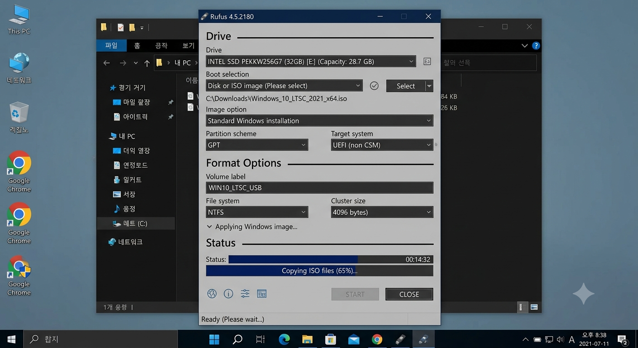638x348 pixels.
Task: Click Explorer's back arrow
Action: pyautogui.click(x=106, y=63)
